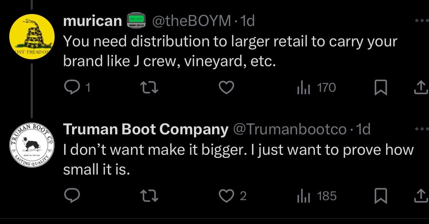
Task: Share Truman Boot Company's tweet
Action: (421, 196)
